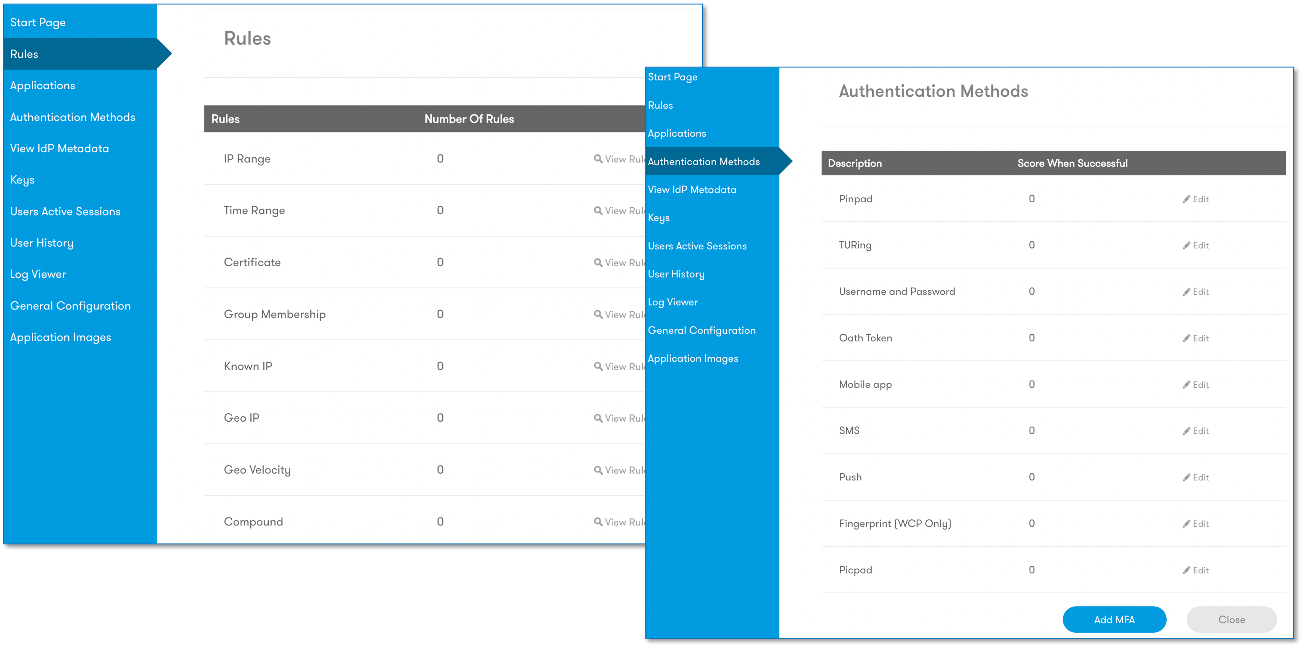Screen dimensions: 1303x648
Task: Click the magnifier icon in IP Range row
Action: click(598, 159)
